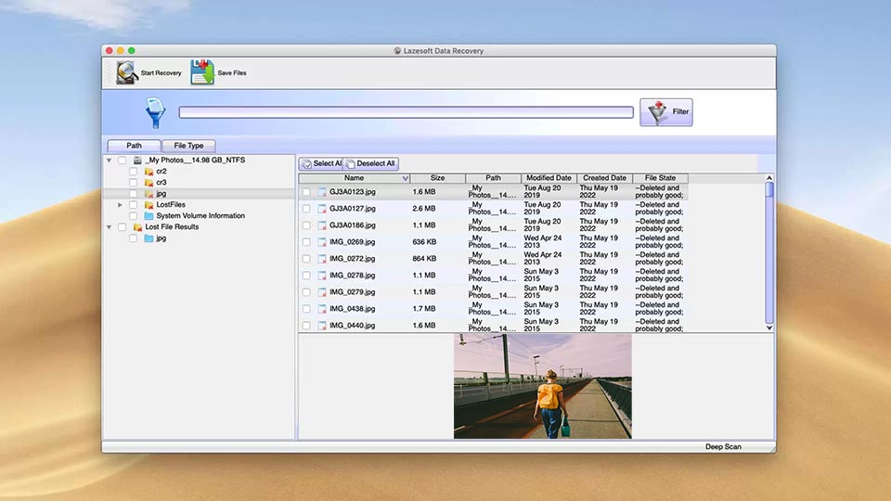Click the search filter input field
The height and width of the screenshot is (501, 891).
(x=406, y=112)
